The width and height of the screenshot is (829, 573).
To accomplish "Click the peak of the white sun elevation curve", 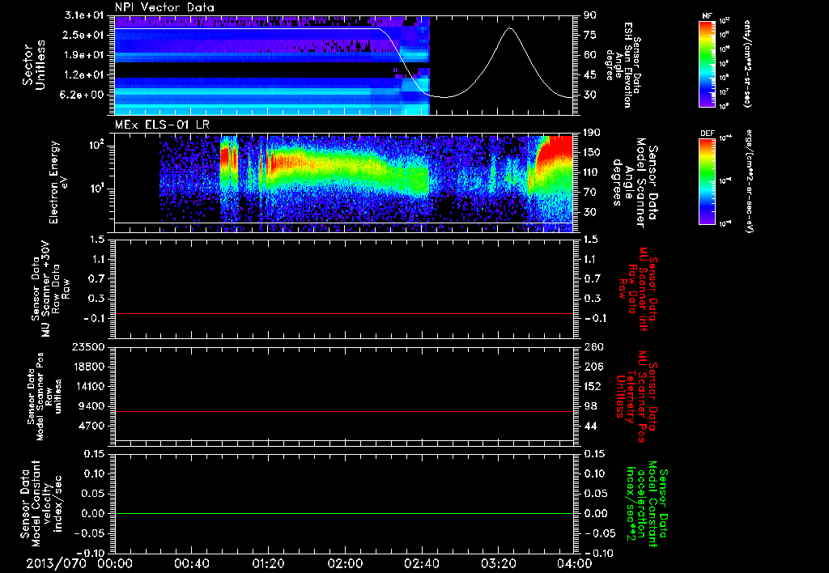I will pos(510,28).
